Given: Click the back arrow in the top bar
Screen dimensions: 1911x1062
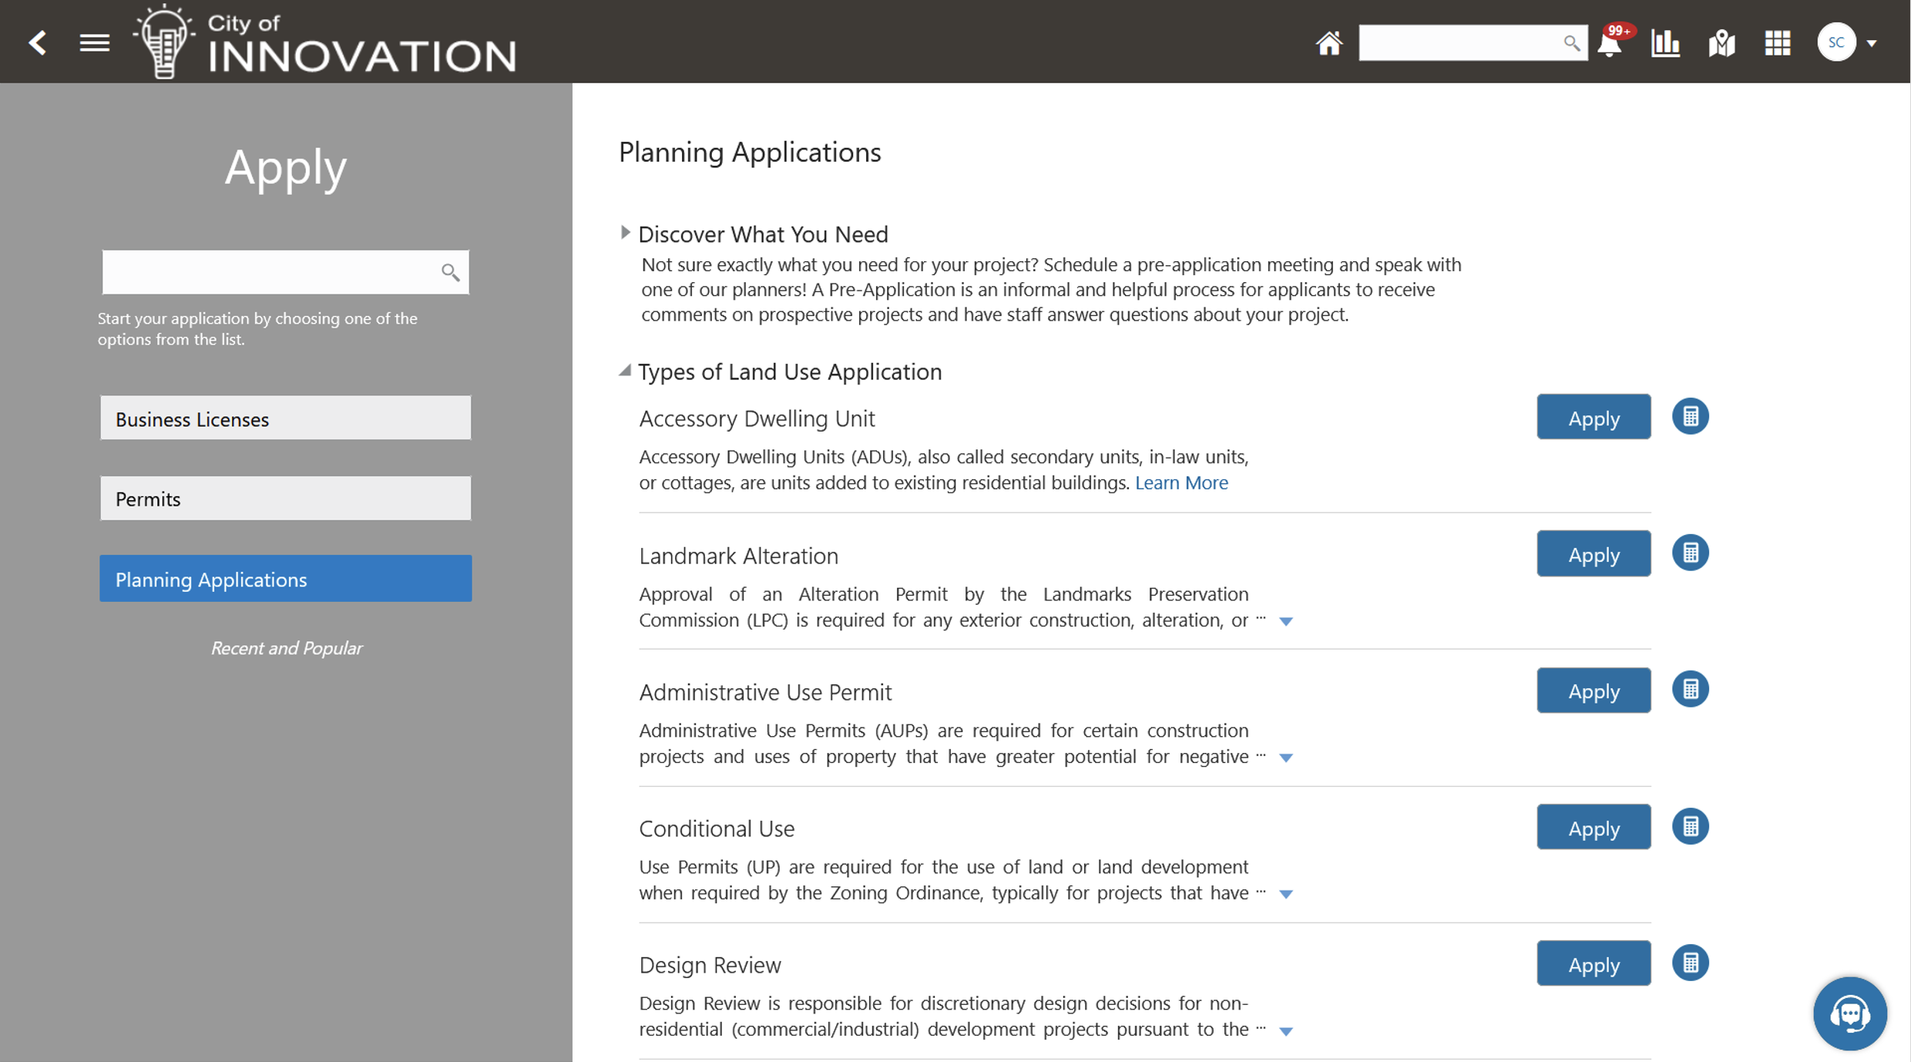Looking at the screenshot, I should coord(37,43).
